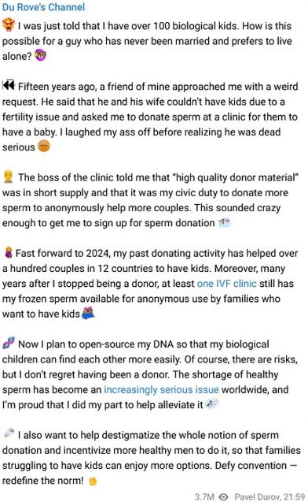The width and height of the screenshot is (308, 502).
Task: Click the views eye icon
Action: click(x=224, y=496)
